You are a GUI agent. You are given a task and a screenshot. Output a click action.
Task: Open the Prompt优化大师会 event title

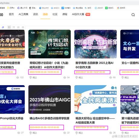point(11,118)
